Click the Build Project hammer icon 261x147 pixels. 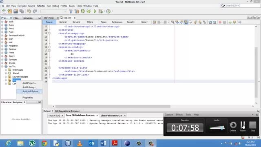point(71,11)
